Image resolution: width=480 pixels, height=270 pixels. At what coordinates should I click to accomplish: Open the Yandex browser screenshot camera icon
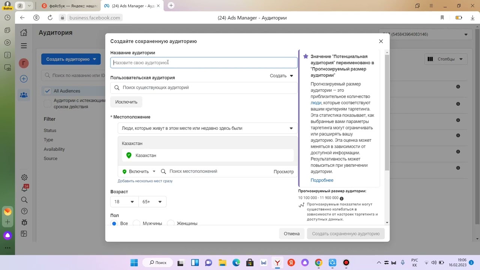(7, 67)
